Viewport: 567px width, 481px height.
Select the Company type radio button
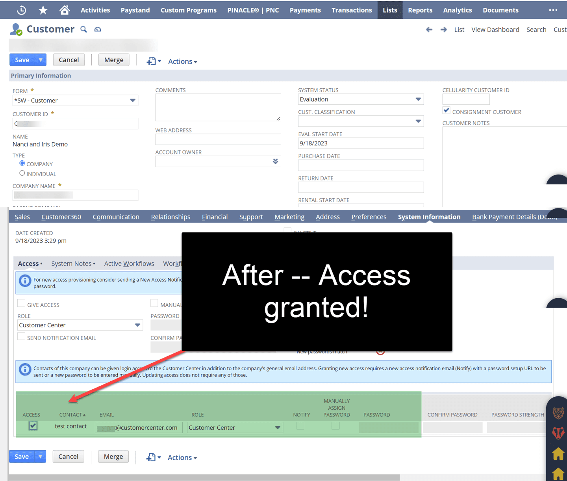click(x=22, y=163)
